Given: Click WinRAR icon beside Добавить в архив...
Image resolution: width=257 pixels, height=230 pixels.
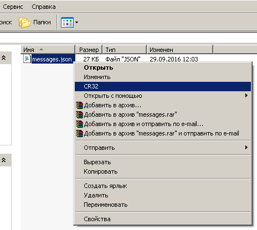Looking at the screenshot, I should click(x=80, y=105).
